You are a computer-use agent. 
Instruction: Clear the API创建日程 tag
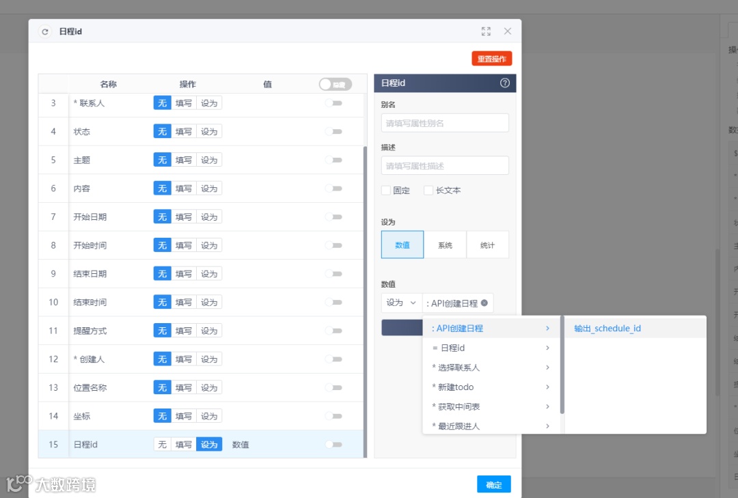(484, 303)
